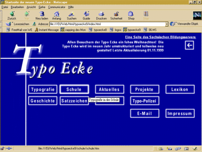Image resolution: width=202 pixels, height=152 pixels.
Task: Open the Lesezeichen bookmarks dropdown
Action: [18, 24]
